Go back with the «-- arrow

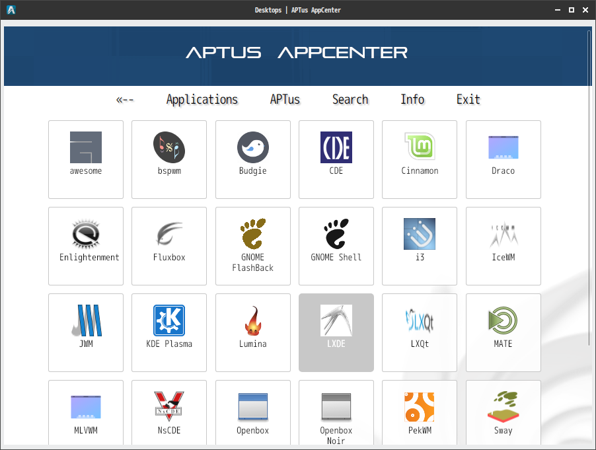(125, 100)
